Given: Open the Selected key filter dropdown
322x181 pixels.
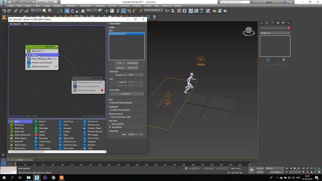Looking at the screenshot, I should (274, 168).
